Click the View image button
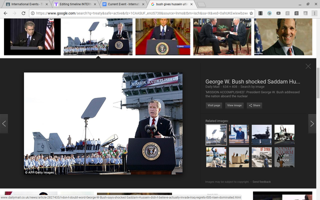Image resolution: width=320 pixels, height=200 pixels. click(234, 105)
